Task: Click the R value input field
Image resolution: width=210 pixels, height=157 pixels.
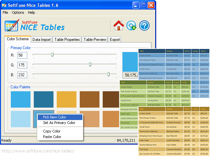Action: (x=22, y=55)
